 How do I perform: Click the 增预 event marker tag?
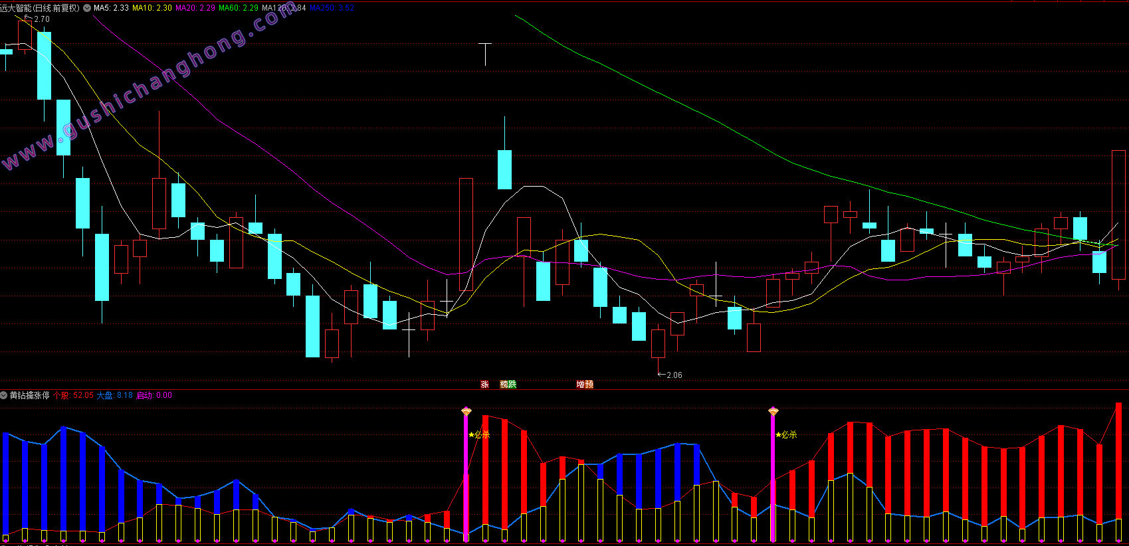585,385
